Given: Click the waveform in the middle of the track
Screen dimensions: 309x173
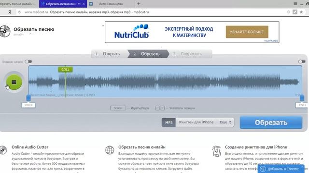Looking at the screenshot, I should click(165, 82).
